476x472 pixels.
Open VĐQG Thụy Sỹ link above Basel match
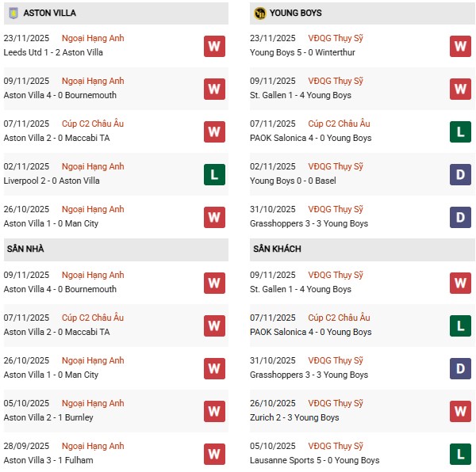[x=336, y=166]
